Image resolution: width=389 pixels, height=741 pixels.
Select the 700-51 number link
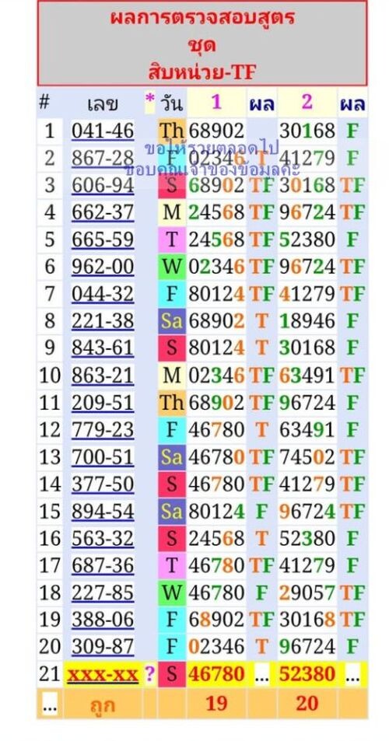(103, 457)
